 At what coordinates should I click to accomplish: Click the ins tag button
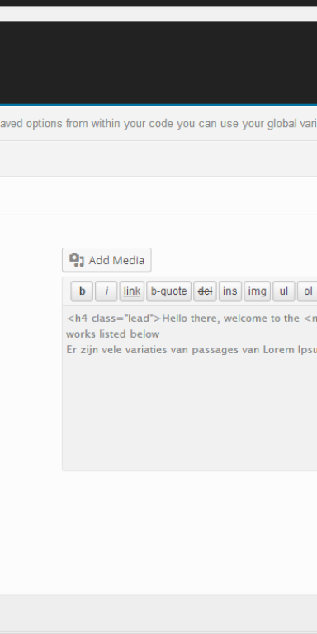click(230, 291)
